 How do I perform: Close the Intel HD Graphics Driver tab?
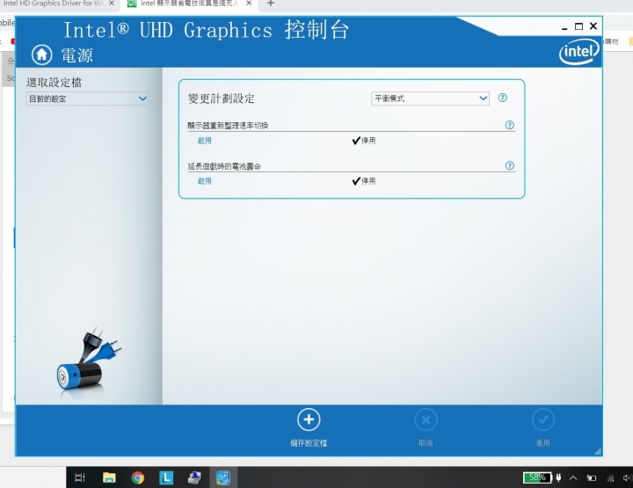112,4
